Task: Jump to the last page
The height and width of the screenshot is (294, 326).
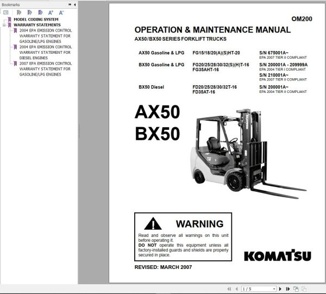Action: pyautogui.click(x=288, y=289)
